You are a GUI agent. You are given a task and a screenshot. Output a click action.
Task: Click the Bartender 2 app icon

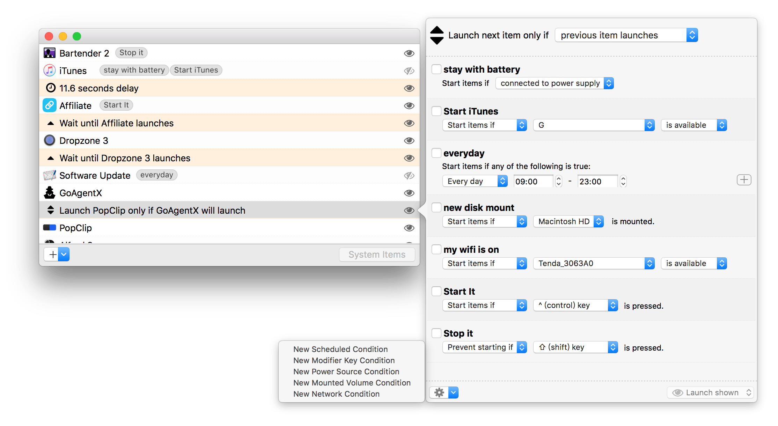tap(49, 53)
